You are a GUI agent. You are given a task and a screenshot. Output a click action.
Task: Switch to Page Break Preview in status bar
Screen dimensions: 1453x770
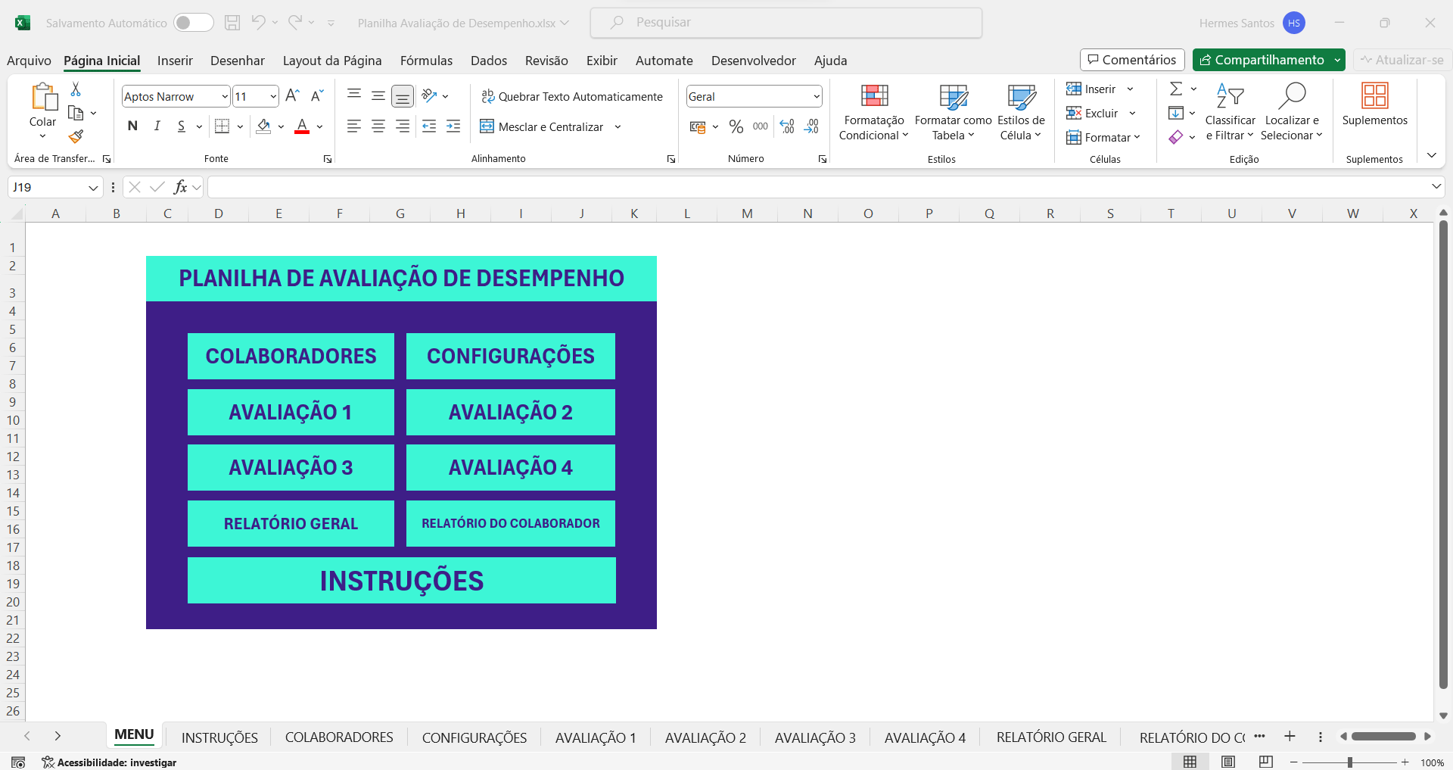click(x=1265, y=762)
